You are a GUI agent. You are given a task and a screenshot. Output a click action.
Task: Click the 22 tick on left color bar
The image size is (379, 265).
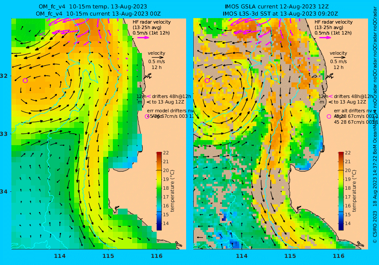click(x=166, y=153)
